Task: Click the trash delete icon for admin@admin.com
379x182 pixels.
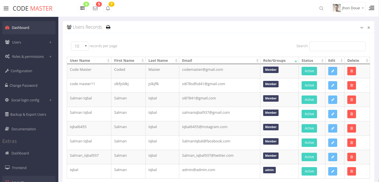Action: pyautogui.click(x=352, y=171)
